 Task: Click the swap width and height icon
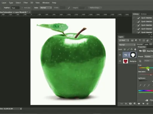point(69,8)
